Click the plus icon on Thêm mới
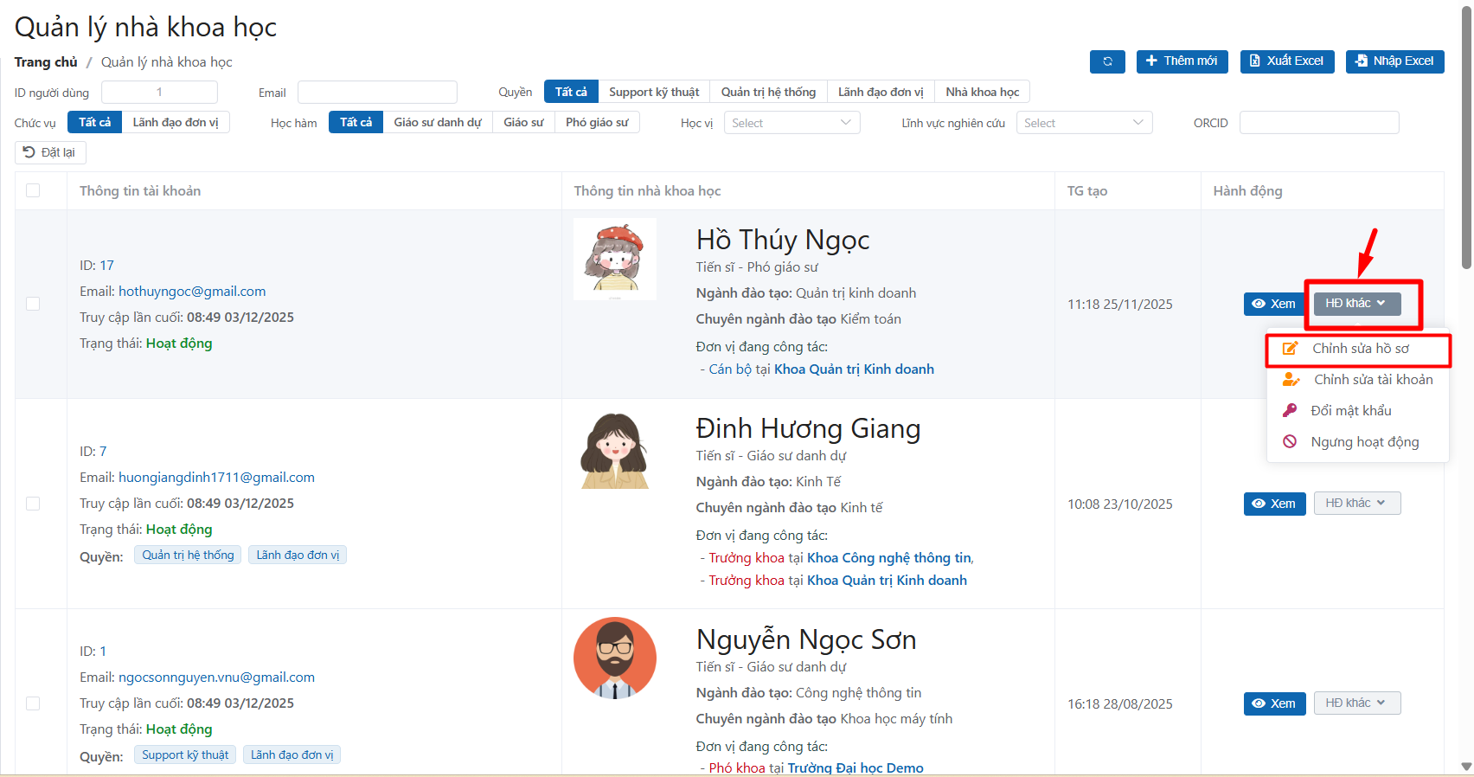Image resolution: width=1474 pixels, height=777 pixels. (1151, 61)
